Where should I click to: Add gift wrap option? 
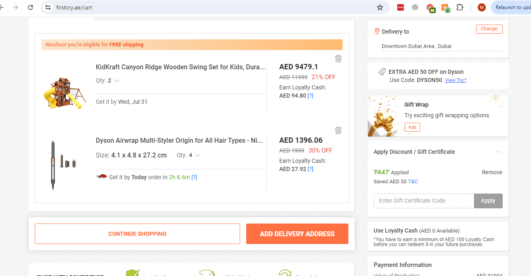tap(412, 127)
